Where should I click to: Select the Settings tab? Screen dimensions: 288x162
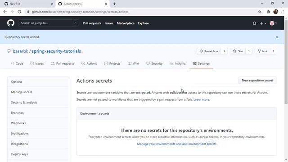pyautogui.click(x=201, y=63)
